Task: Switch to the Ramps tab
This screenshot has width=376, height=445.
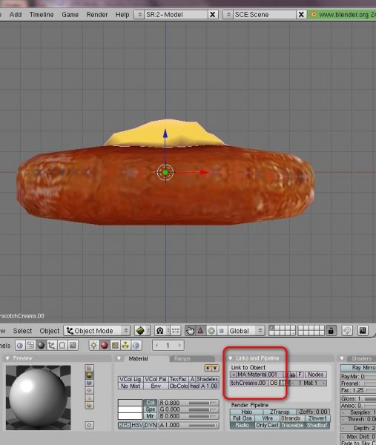Action: point(182,359)
